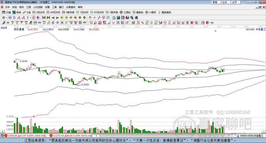Open the 帮助 menu
This screenshot has height=143, width=266.
(80, 7)
